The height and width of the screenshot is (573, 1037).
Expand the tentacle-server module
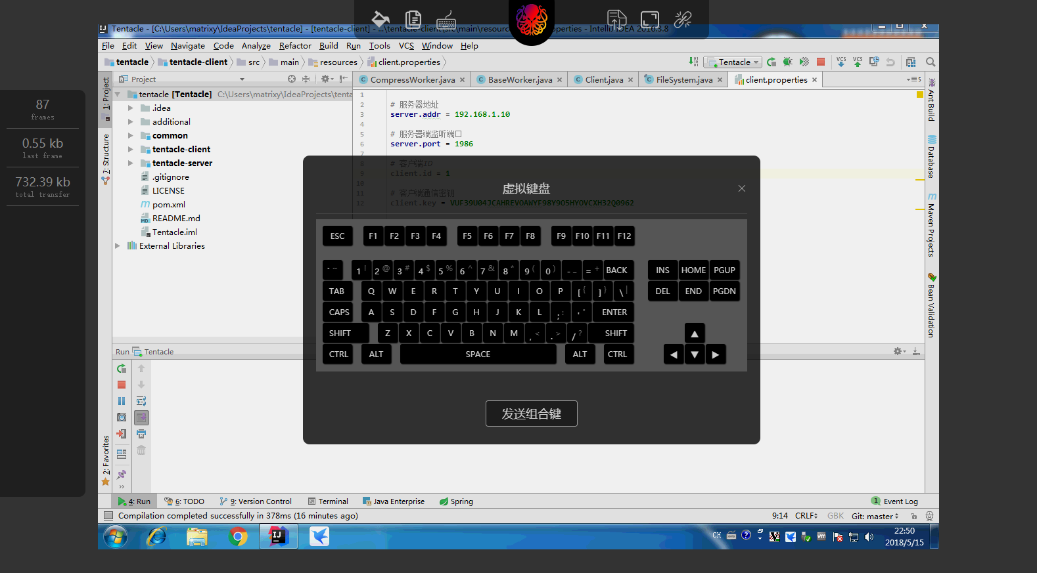tap(130, 163)
